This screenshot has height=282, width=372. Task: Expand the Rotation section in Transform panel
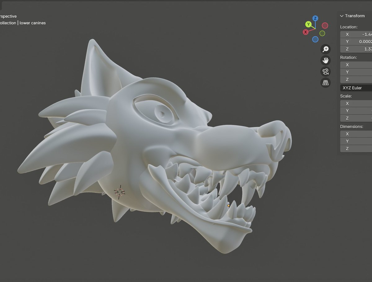click(x=349, y=57)
